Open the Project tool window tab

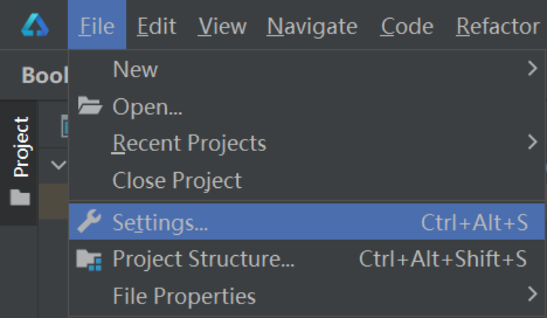(20, 147)
